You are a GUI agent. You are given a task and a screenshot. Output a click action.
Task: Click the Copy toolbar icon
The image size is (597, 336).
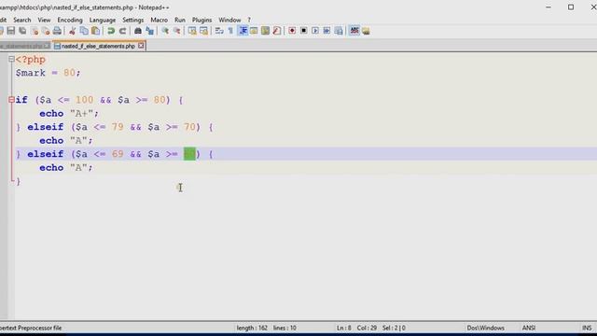[x=84, y=31]
